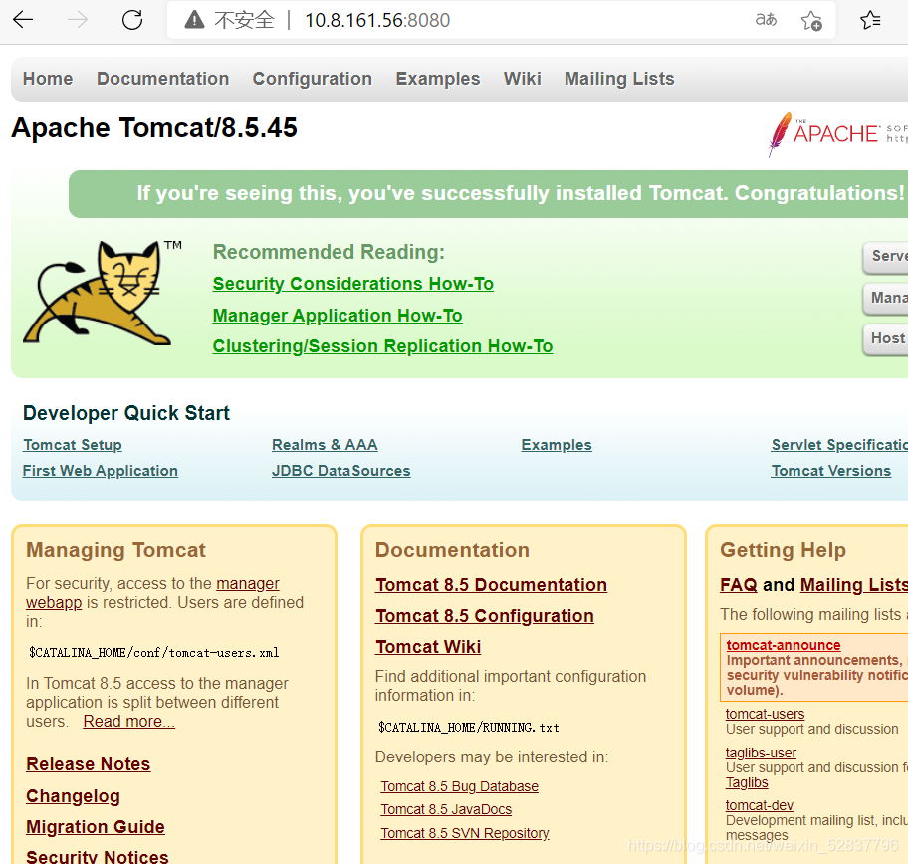Open Tomcat 8.5 JavaDocs link
Viewport: 908px width, 864px height.
pos(446,809)
